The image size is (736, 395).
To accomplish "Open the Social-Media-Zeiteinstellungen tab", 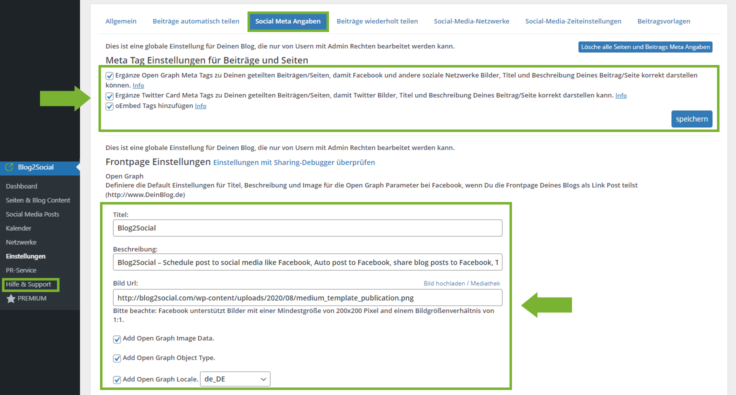I will [x=573, y=21].
